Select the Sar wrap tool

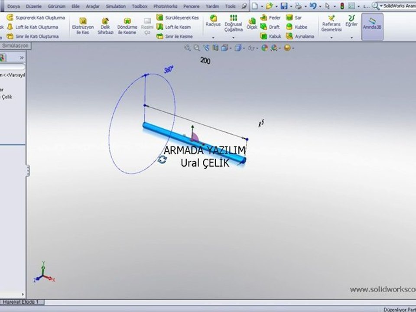294,18
